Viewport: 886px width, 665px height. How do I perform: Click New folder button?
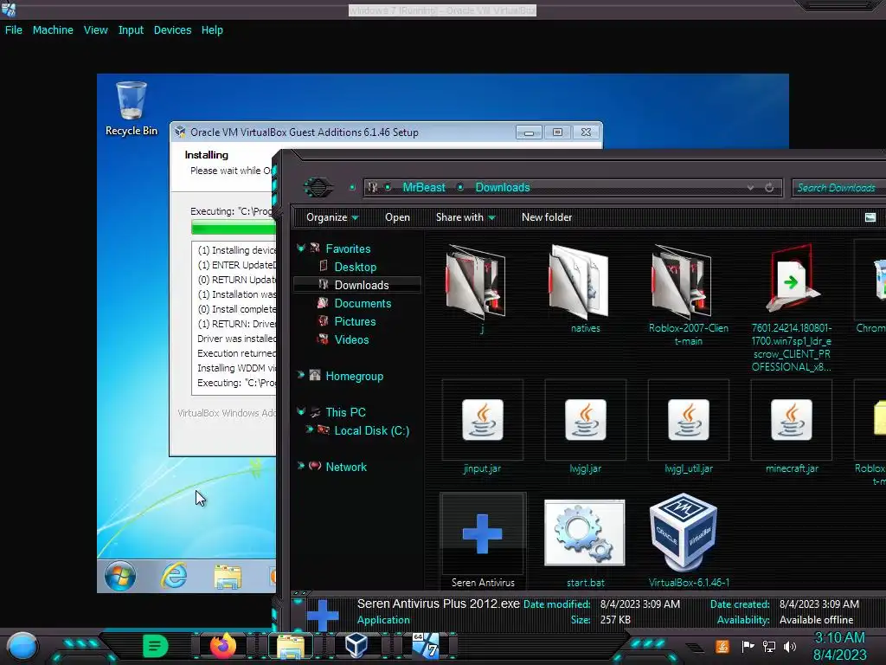(x=547, y=217)
